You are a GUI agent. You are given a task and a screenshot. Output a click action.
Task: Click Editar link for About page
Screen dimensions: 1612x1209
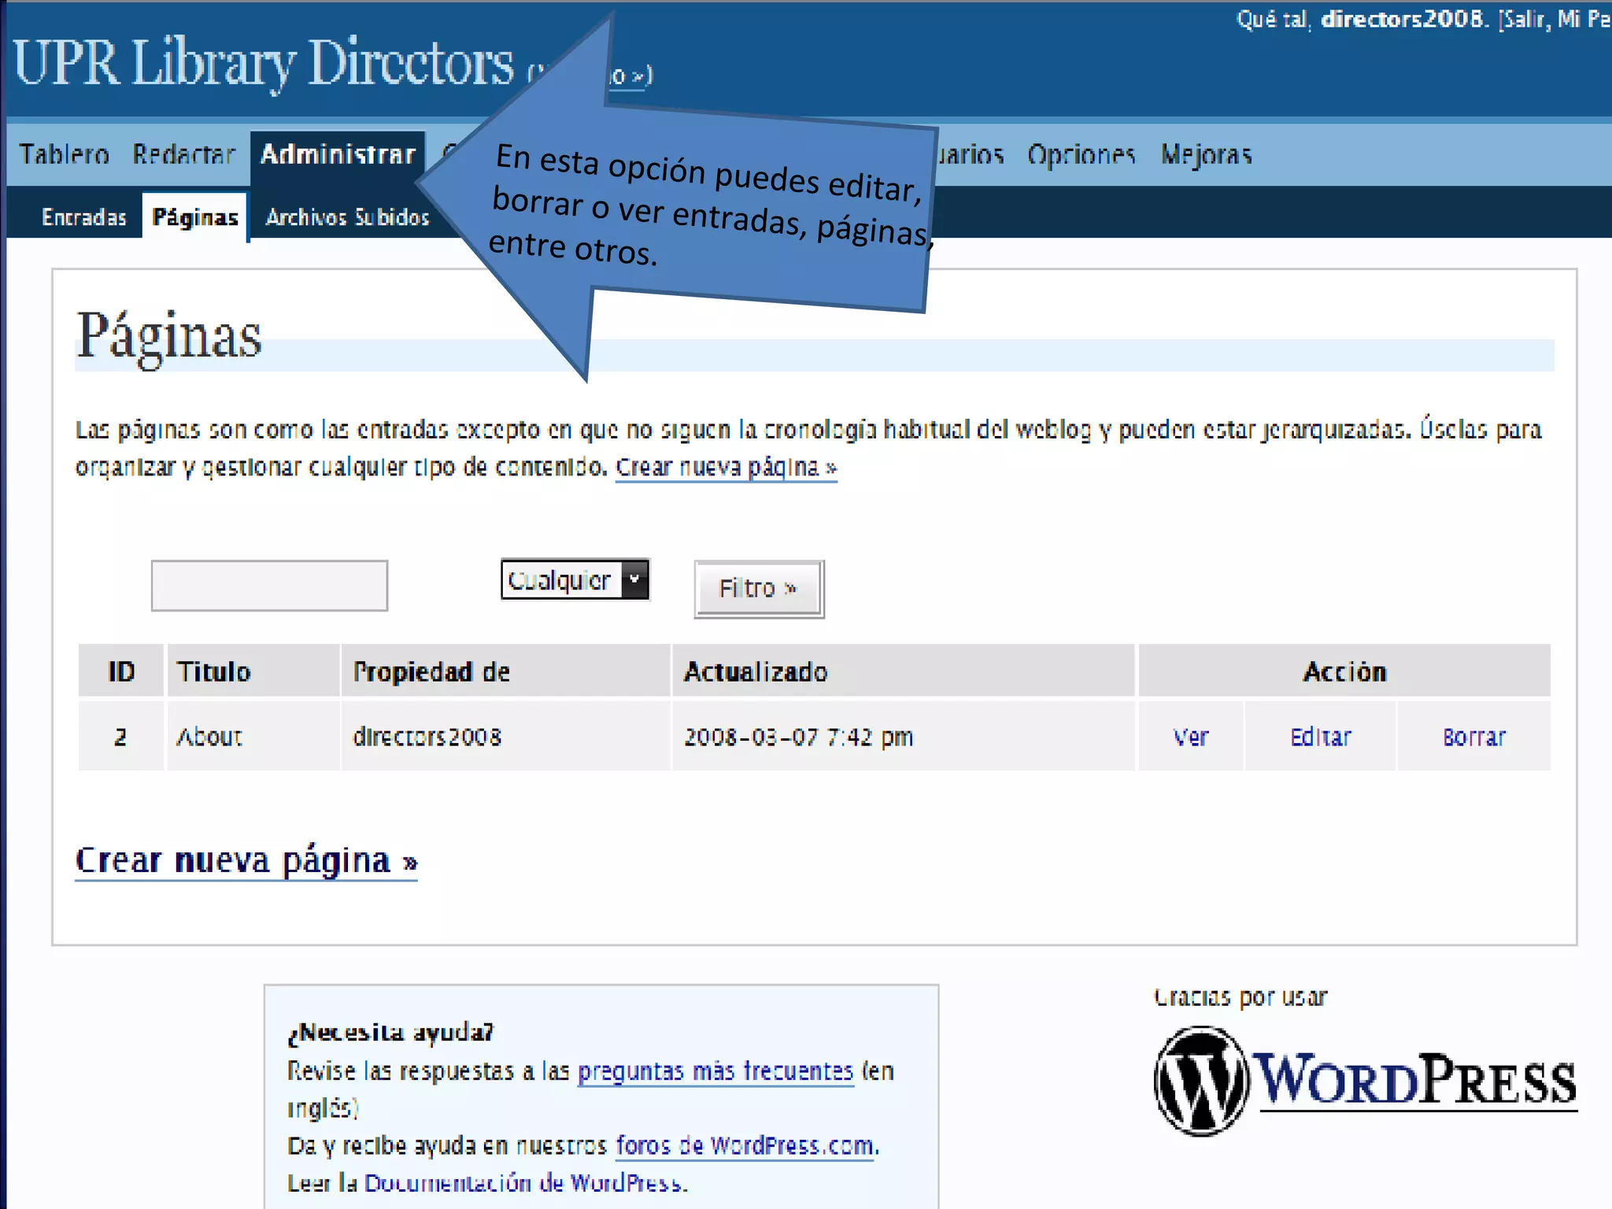[1320, 738]
